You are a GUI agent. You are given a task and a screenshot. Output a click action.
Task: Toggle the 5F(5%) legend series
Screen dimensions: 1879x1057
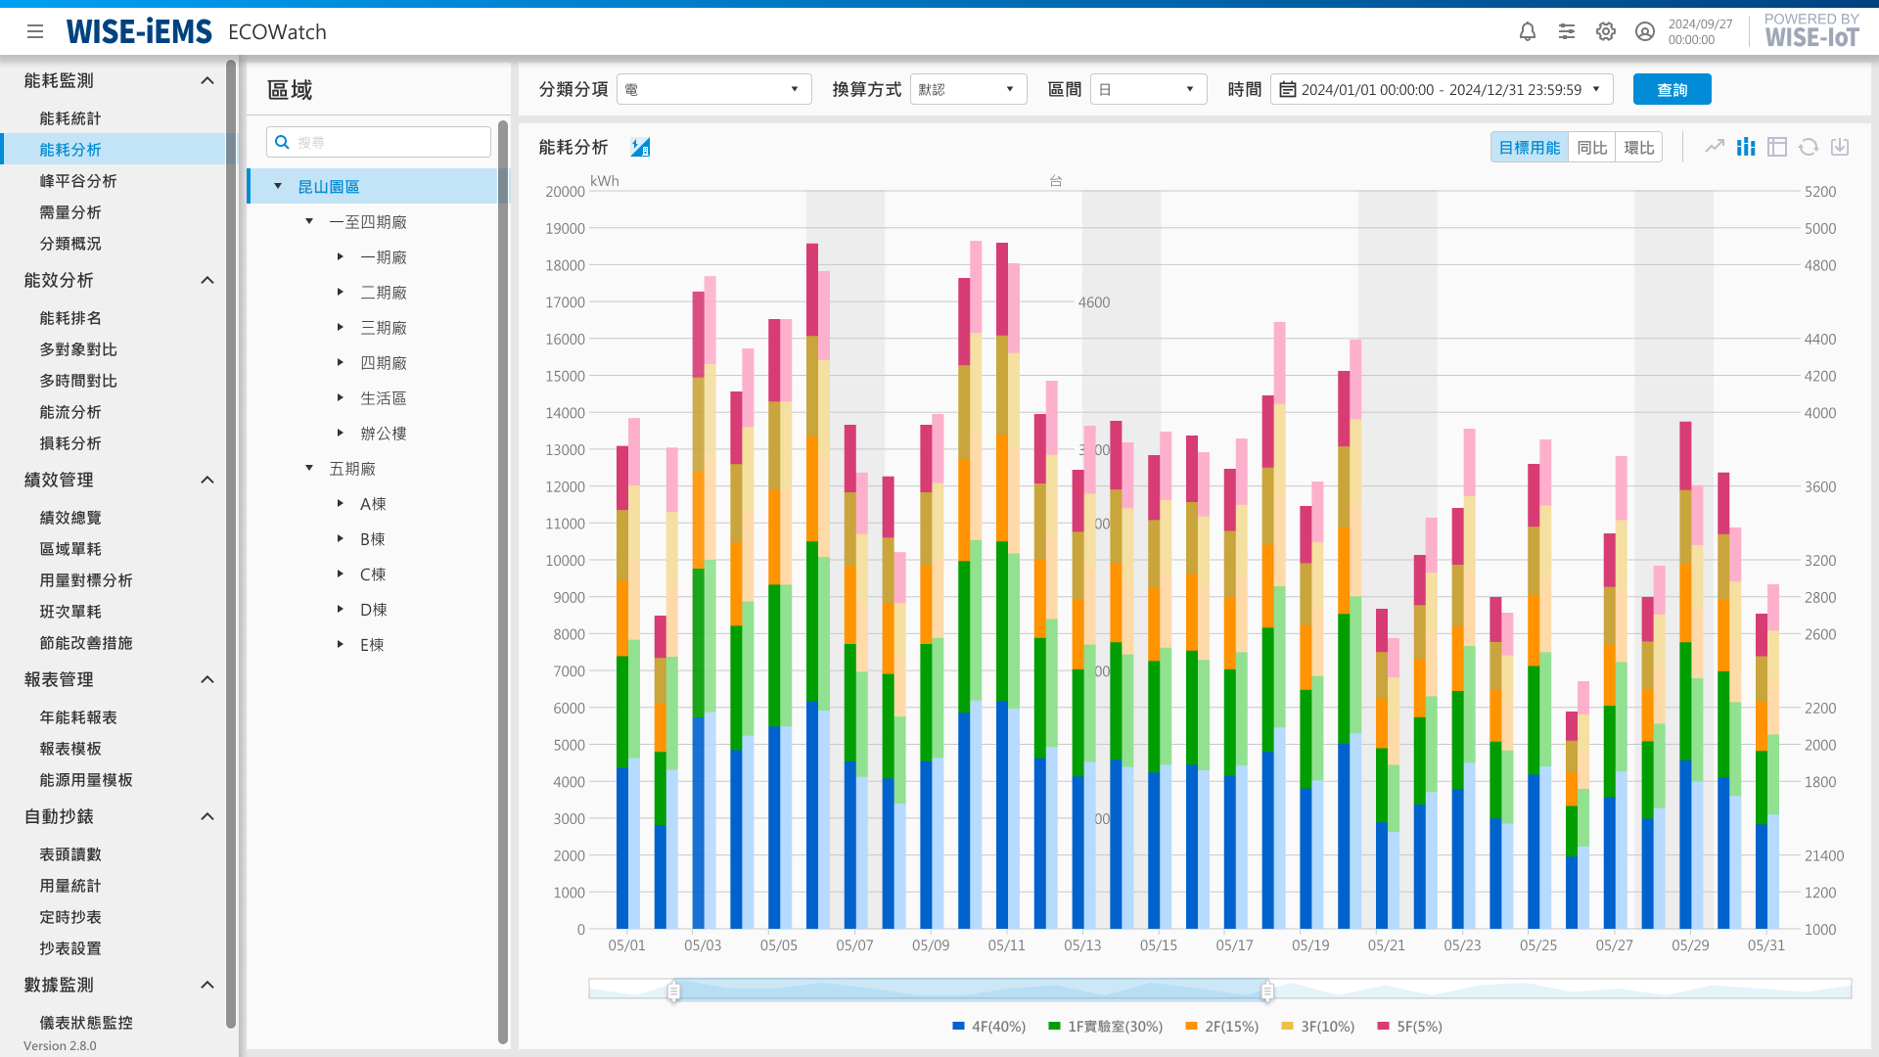pyautogui.click(x=1410, y=1027)
